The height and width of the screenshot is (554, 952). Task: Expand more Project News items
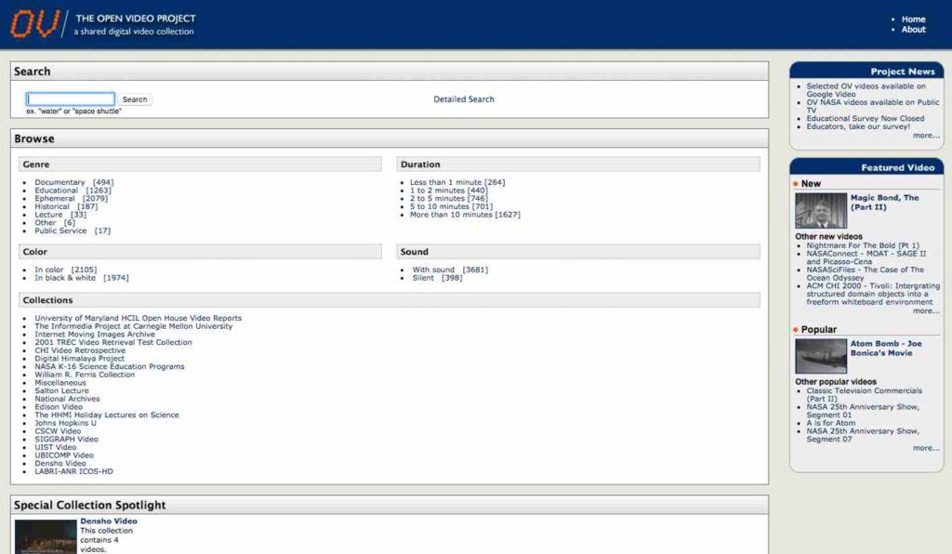click(x=925, y=136)
